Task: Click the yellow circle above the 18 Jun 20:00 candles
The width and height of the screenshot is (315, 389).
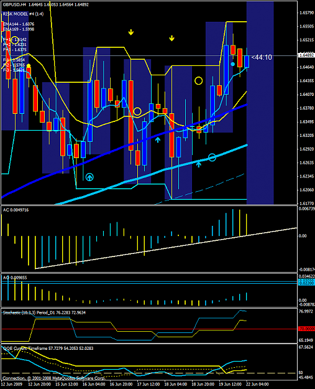Action: [x=198, y=81]
